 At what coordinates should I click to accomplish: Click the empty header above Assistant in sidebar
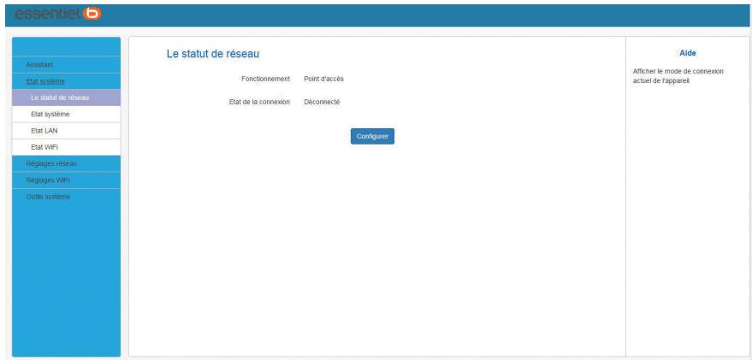point(66,46)
